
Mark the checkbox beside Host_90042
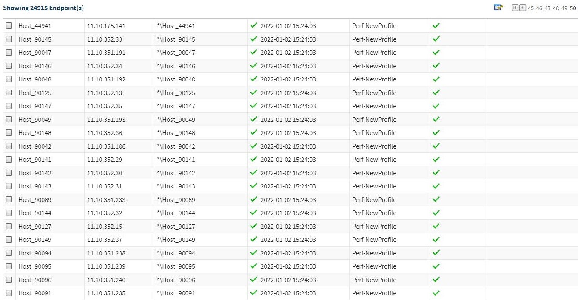[x=9, y=146]
